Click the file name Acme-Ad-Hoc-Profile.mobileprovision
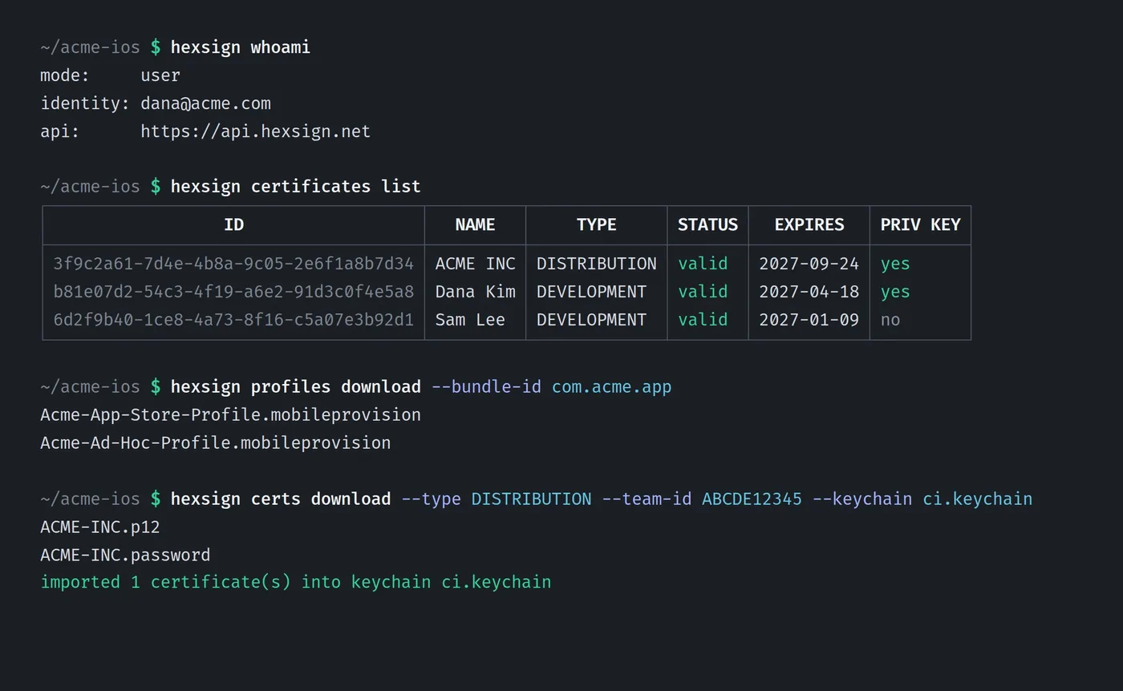The width and height of the screenshot is (1123, 691). point(216,443)
